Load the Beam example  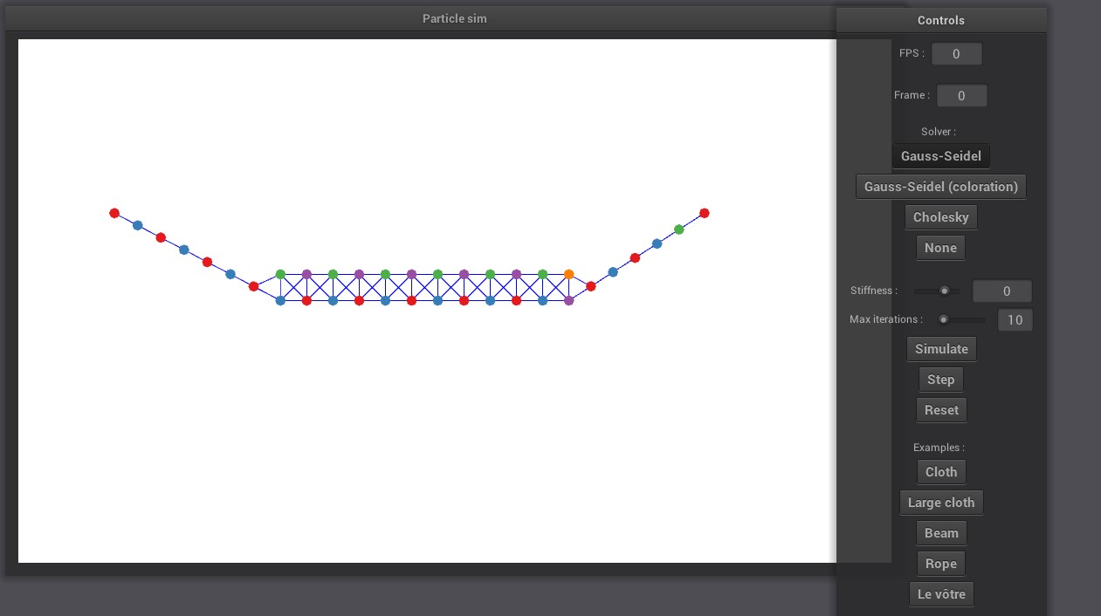tap(940, 532)
